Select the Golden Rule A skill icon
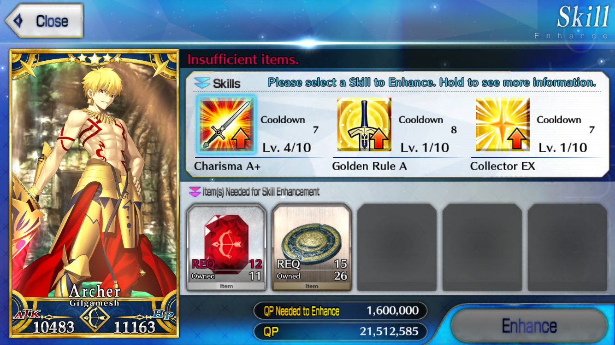 point(364,124)
